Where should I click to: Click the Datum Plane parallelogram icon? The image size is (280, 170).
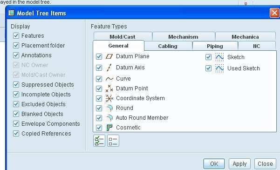[109, 56]
